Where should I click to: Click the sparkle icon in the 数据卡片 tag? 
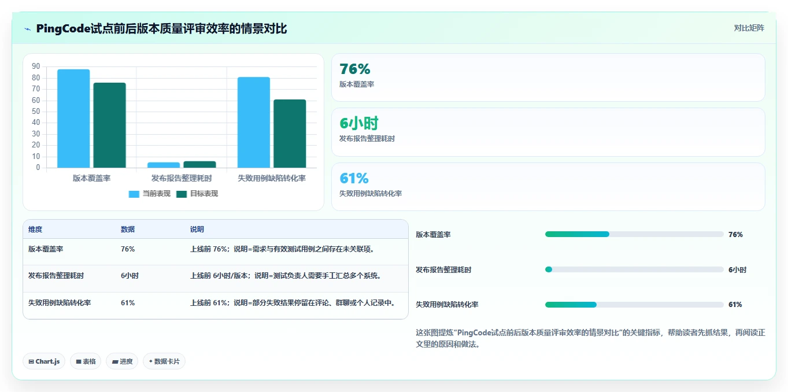pyautogui.click(x=151, y=361)
